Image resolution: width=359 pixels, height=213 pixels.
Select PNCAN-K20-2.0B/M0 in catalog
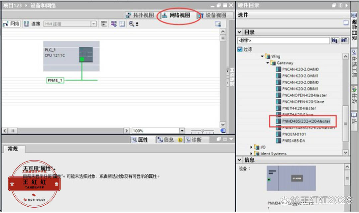pos(300,82)
